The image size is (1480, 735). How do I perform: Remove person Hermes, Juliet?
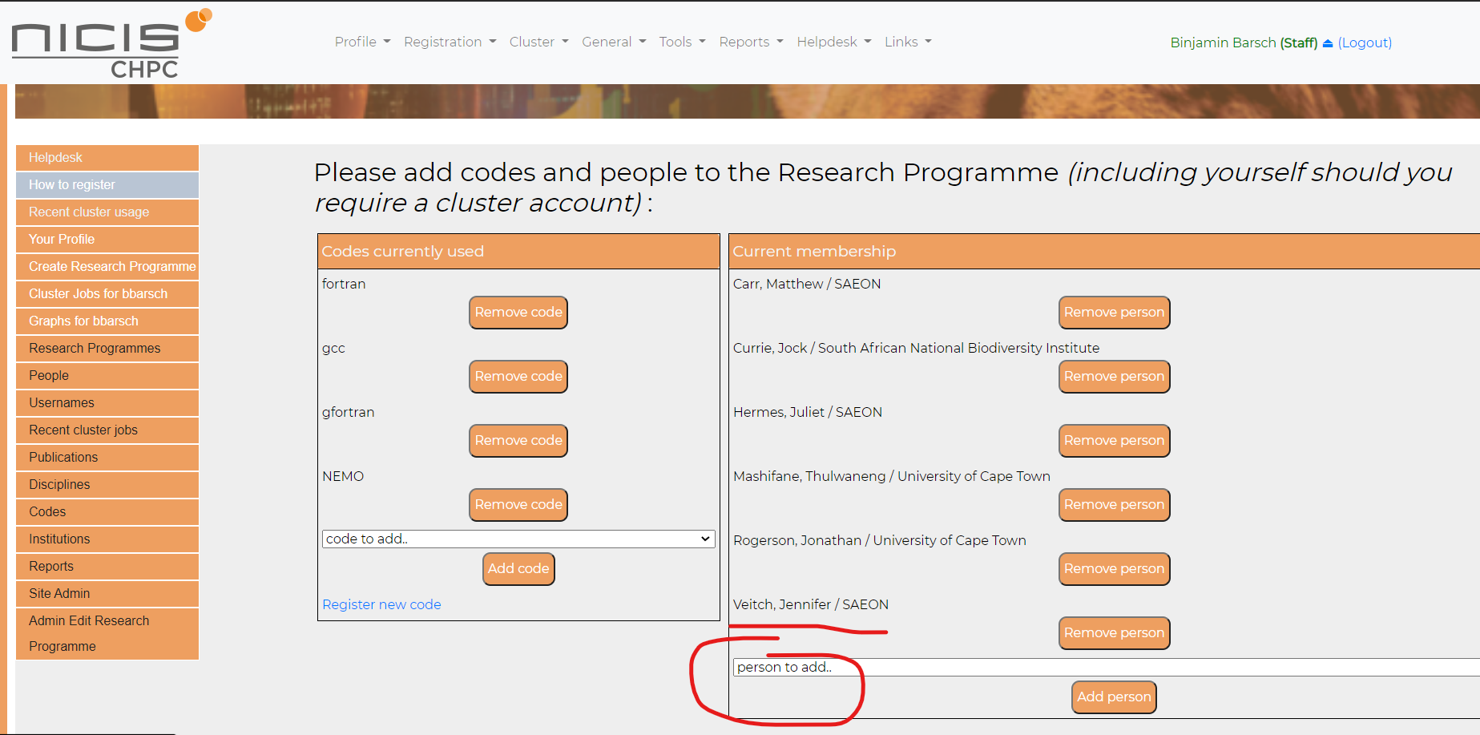(x=1114, y=441)
